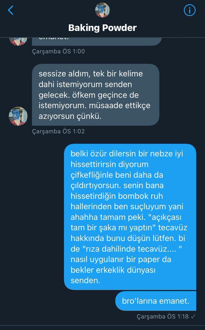Tap the Çarşamba ÖS 1:18 timestamp

163,316
